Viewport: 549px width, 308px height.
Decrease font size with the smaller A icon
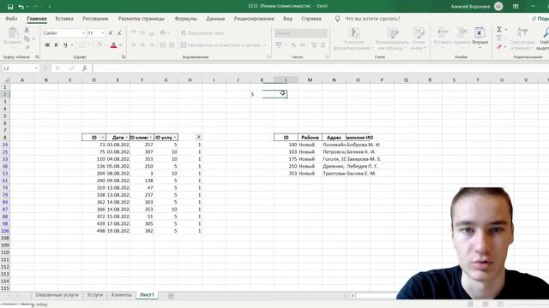point(119,33)
